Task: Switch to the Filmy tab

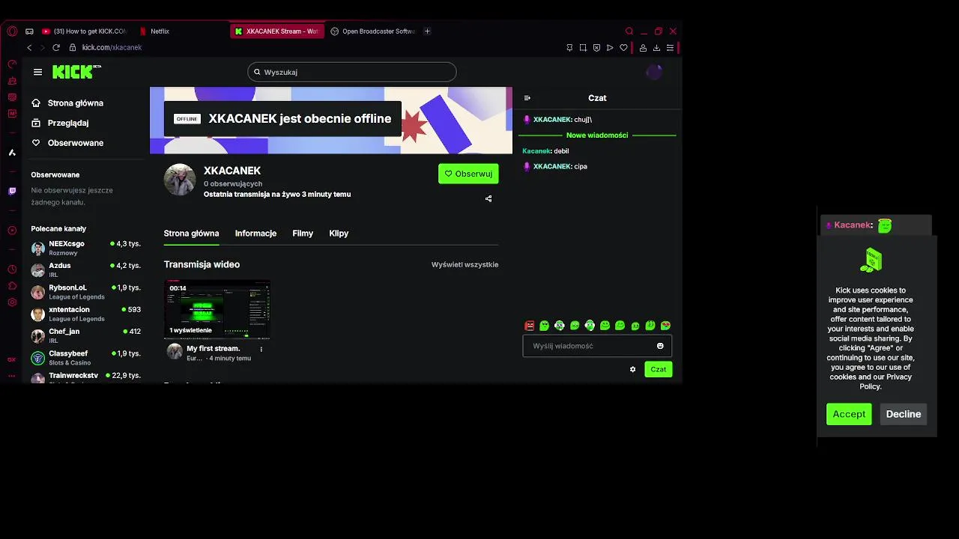Action: pyautogui.click(x=303, y=234)
